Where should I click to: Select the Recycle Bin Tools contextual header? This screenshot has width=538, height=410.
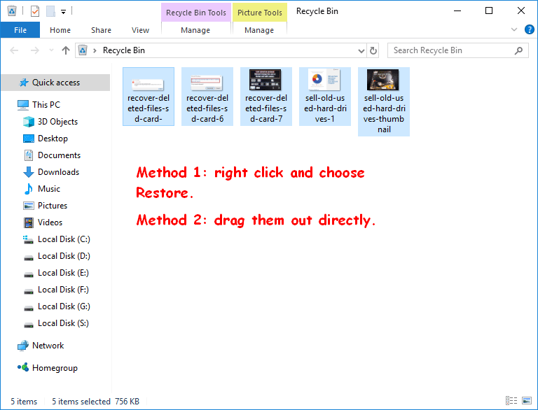coord(196,13)
